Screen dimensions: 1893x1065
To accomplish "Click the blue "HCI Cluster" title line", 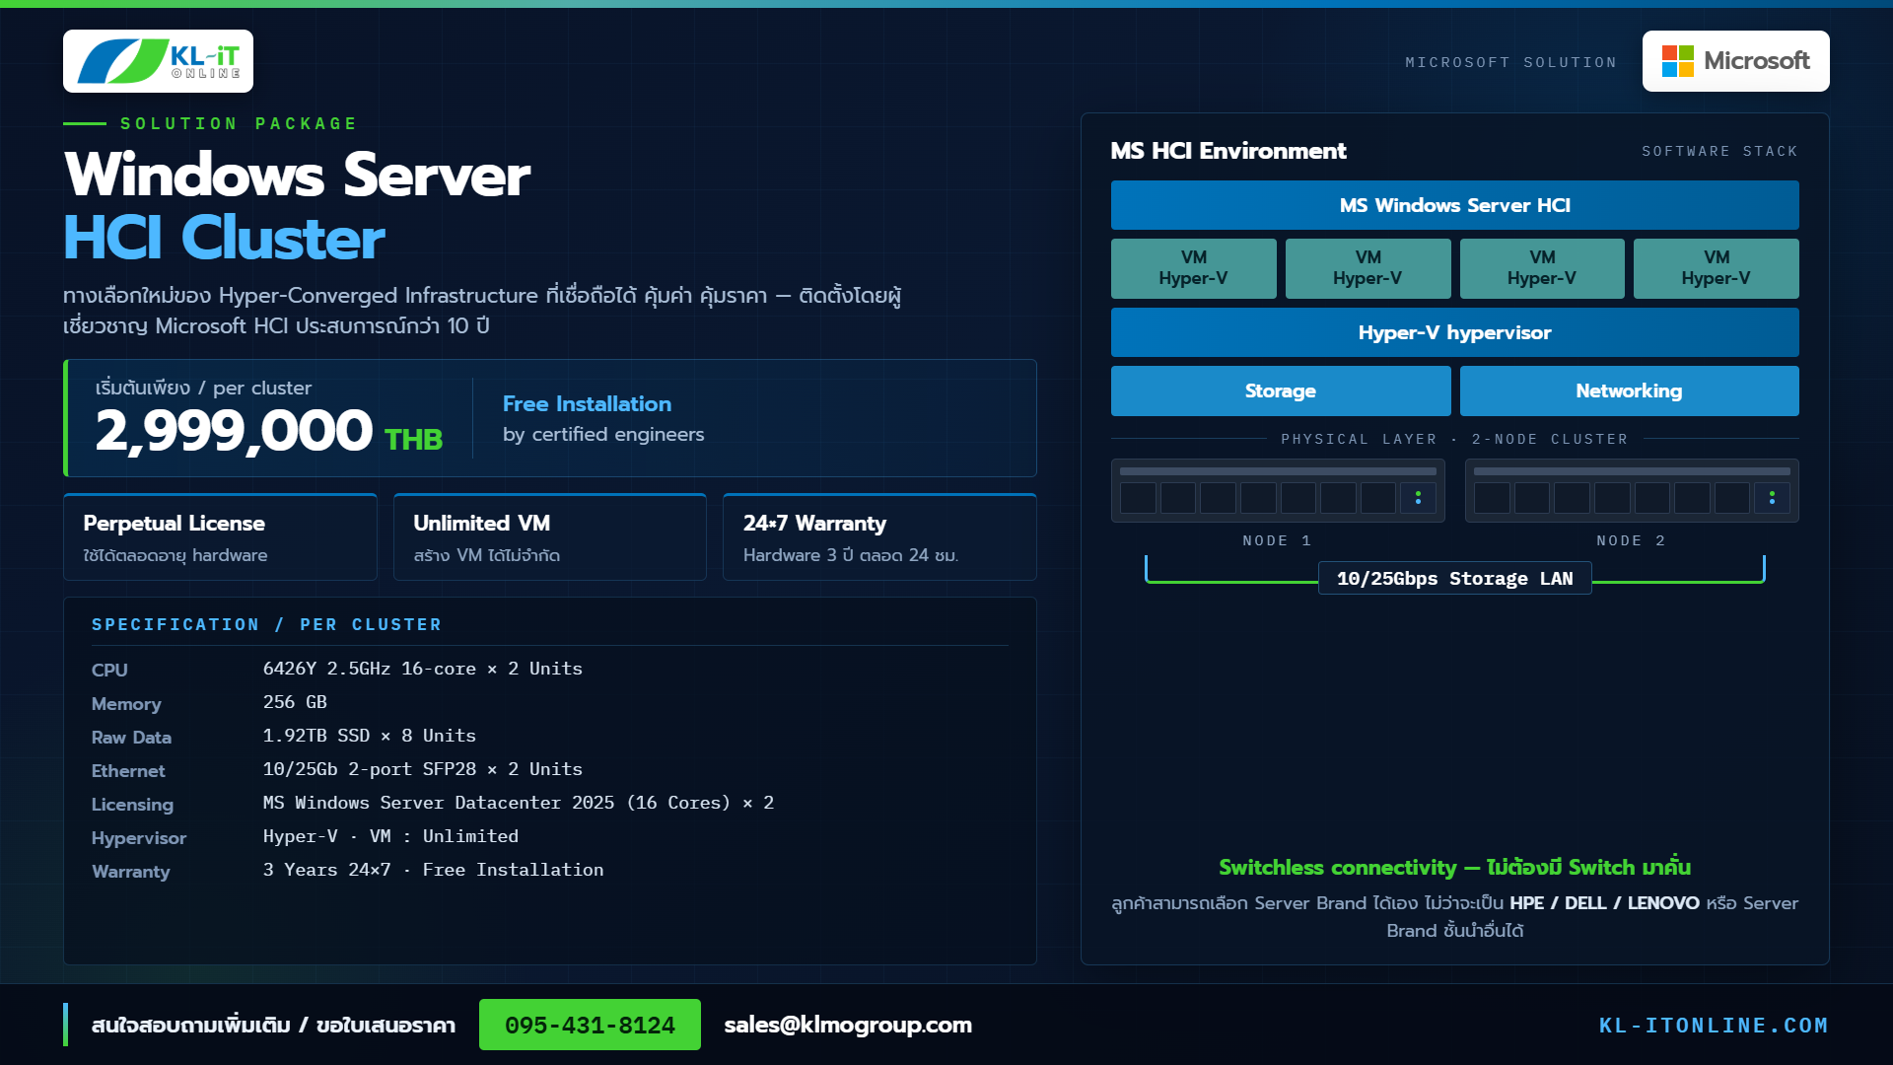I will [224, 238].
